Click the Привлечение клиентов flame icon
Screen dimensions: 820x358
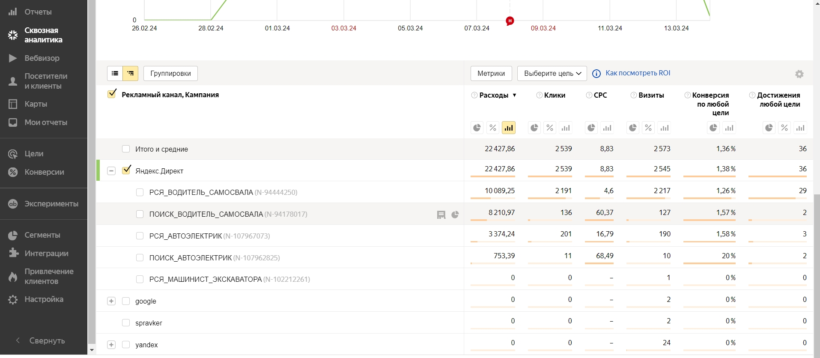[13, 277]
